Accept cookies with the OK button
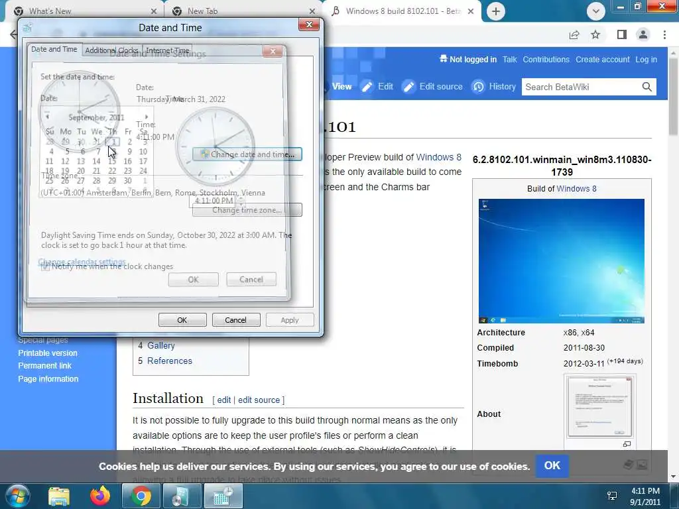Viewport: 679px width, 509px height. pos(552,466)
